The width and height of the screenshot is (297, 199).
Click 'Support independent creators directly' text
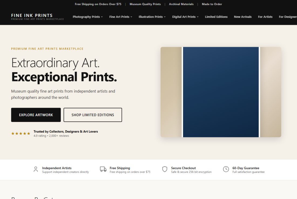(x=66, y=172)
